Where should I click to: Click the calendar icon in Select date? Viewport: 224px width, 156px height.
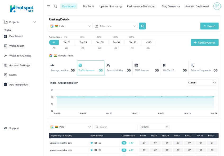[x=97, y=26]
